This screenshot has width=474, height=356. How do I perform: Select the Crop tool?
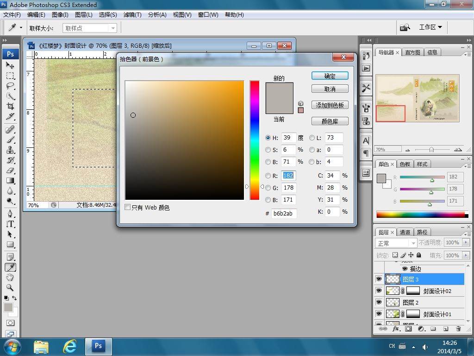pyautogui.click(x=10, y=106)
